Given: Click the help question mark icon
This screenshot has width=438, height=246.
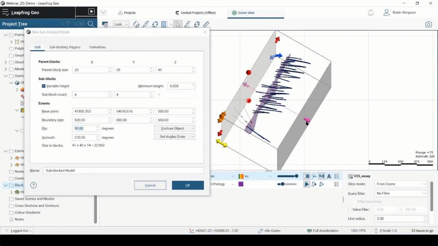Looking at the screenshot, I should (x=34, y=185).
